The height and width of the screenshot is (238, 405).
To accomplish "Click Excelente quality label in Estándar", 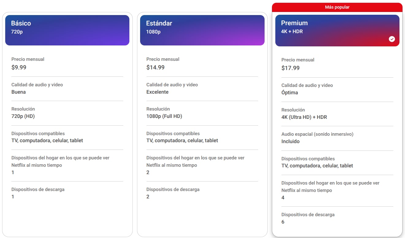I will point(157,92).
